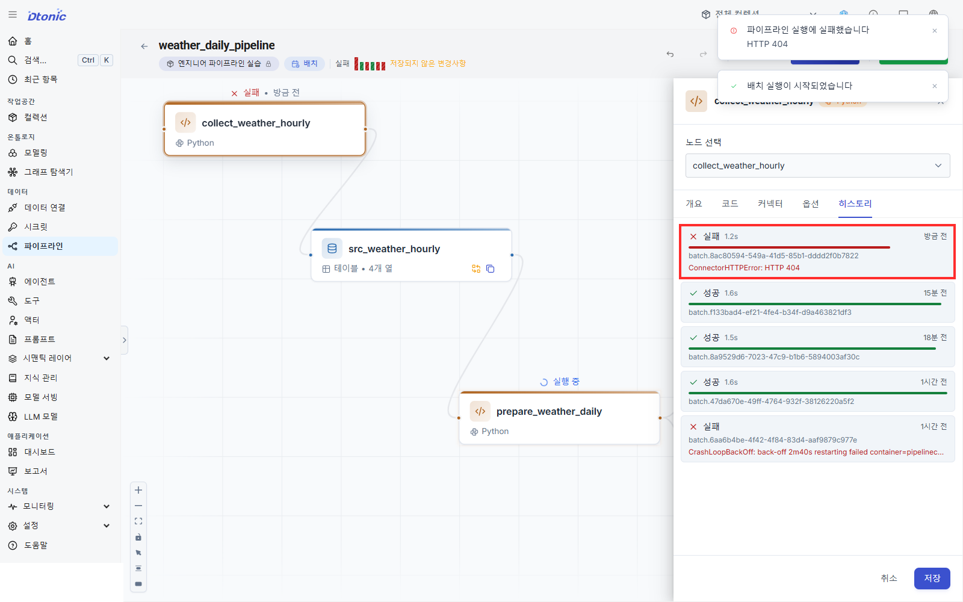Viewport: 963px width, 602px height.
Task: Expand 시맨틱 레이어 menu chevron
Action: pos(107,358)
